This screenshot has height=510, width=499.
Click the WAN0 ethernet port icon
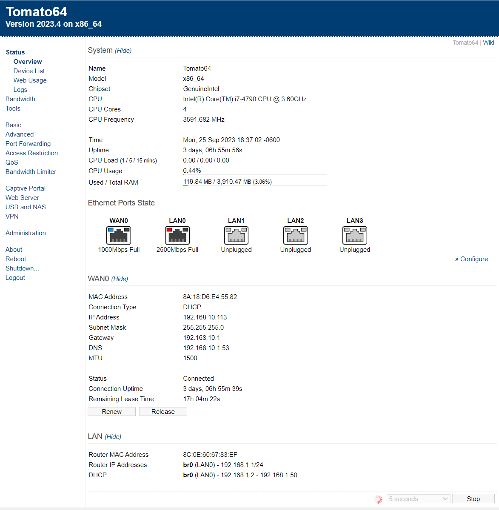pos(118,235)
